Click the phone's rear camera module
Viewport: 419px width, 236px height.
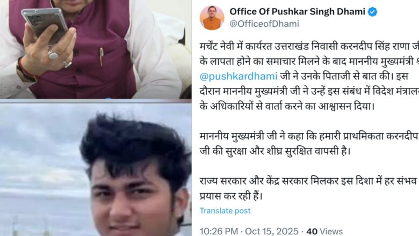(x=34, y=21)
